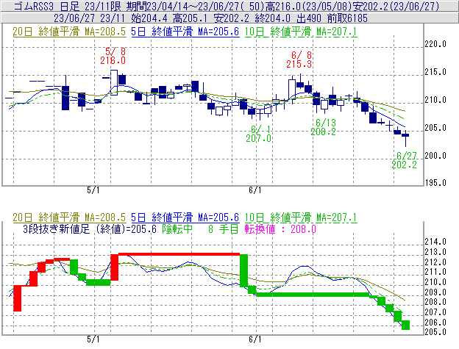Click the 6/1 date under lower chart
The width and height of the screenshot is (459, 349).
(x=255, y=339)
